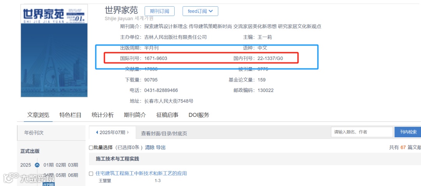Select the 征稿启事 tab
Image resolution: width=421 pixels, height=186 pixels.
pyautogui.click(x=167, y=115)
